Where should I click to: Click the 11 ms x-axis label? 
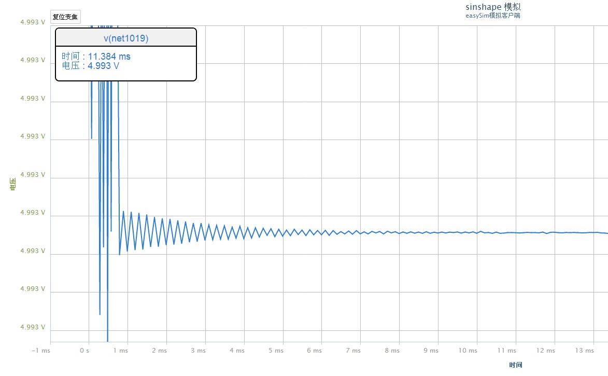tap(507, 351)
